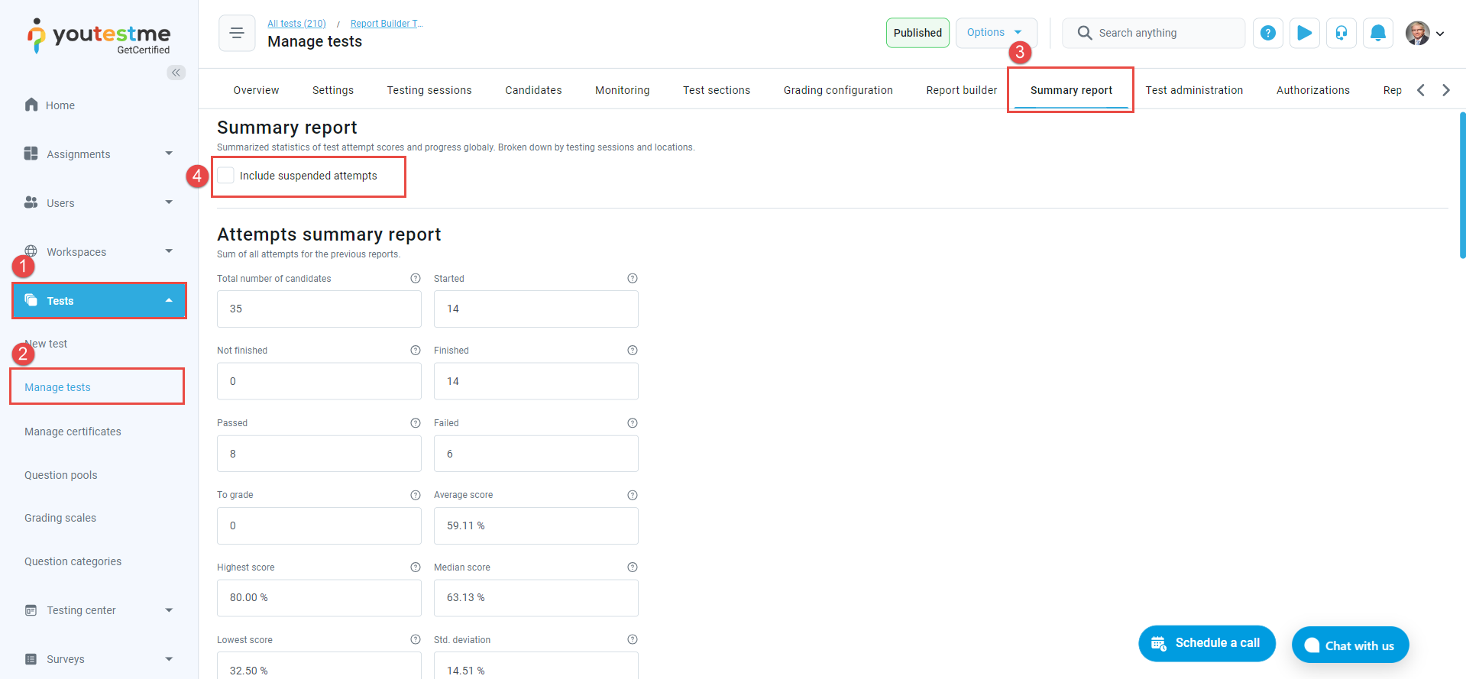Image resolution: width=1466 pixels, height=679 pixels.
Task: Click the search magnifier icon
Action: pyautogui.click(x=1084, y=33)
